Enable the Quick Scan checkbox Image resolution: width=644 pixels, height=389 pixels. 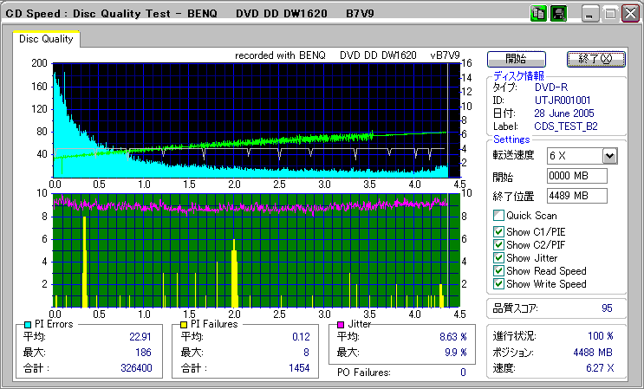498,216
